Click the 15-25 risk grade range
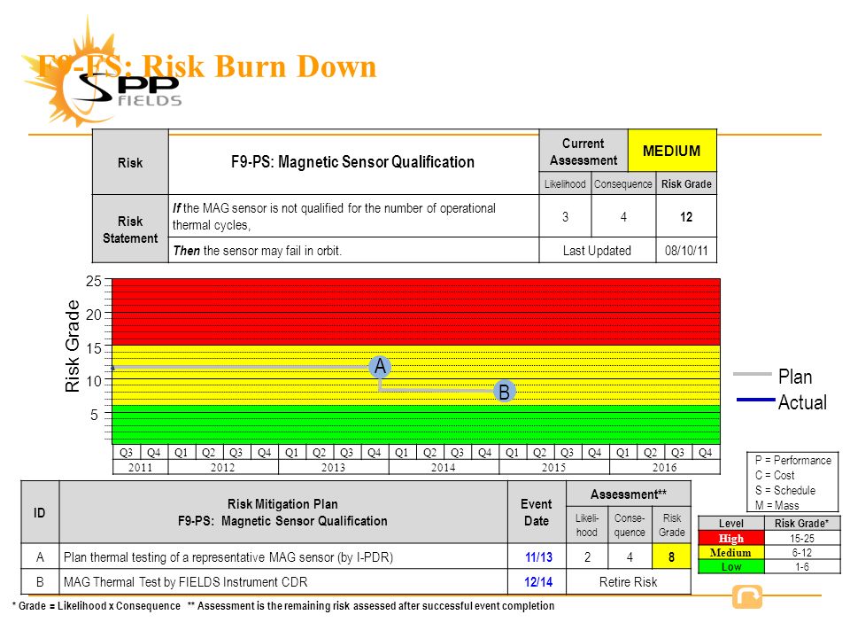Viewport: 850px width, 638px height. pyautogui.click(x=802, y=538)
